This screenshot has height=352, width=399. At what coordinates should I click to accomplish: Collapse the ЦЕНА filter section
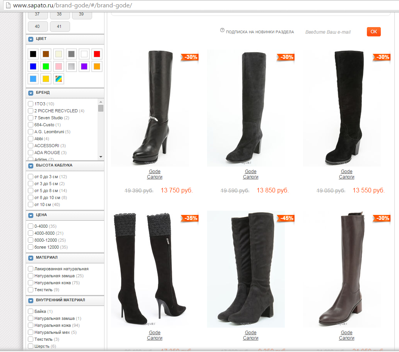31,215
